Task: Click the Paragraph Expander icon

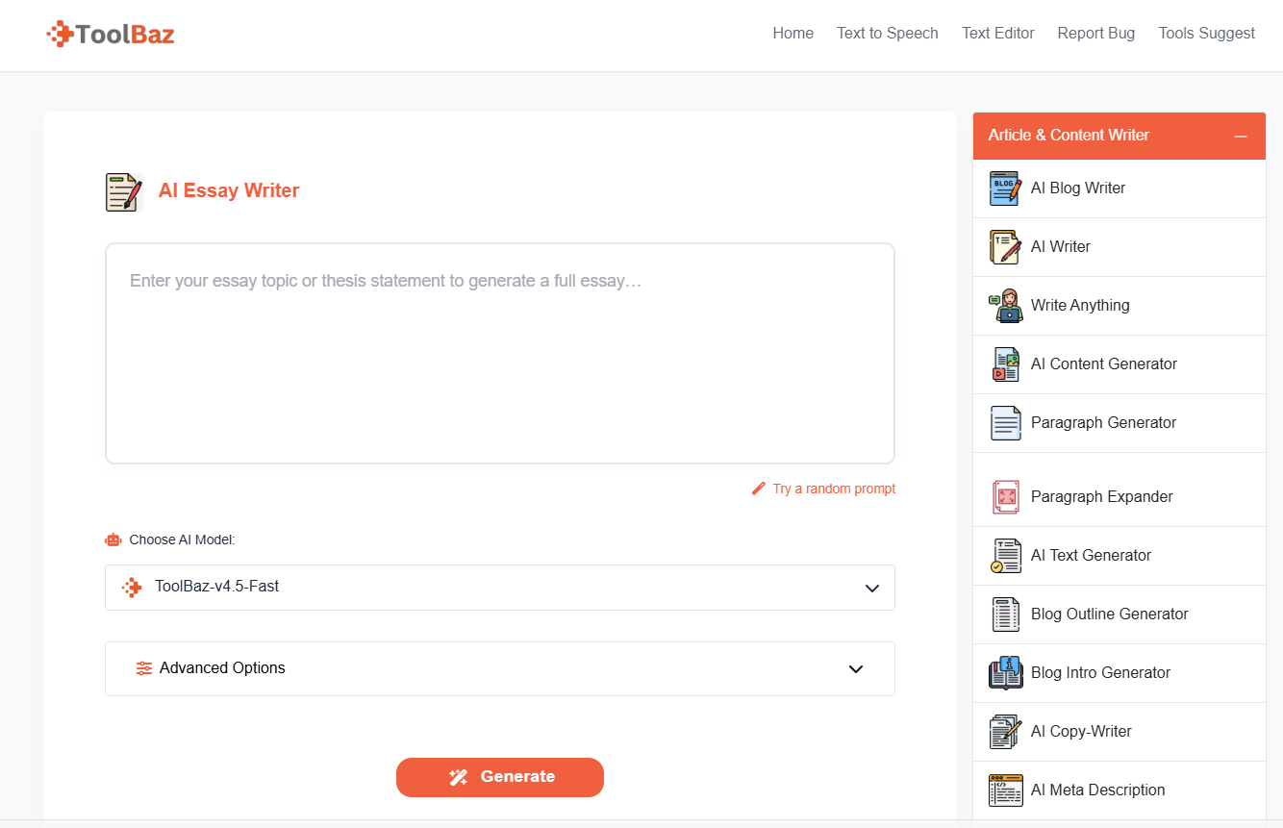Action: tap(1005, 496)
